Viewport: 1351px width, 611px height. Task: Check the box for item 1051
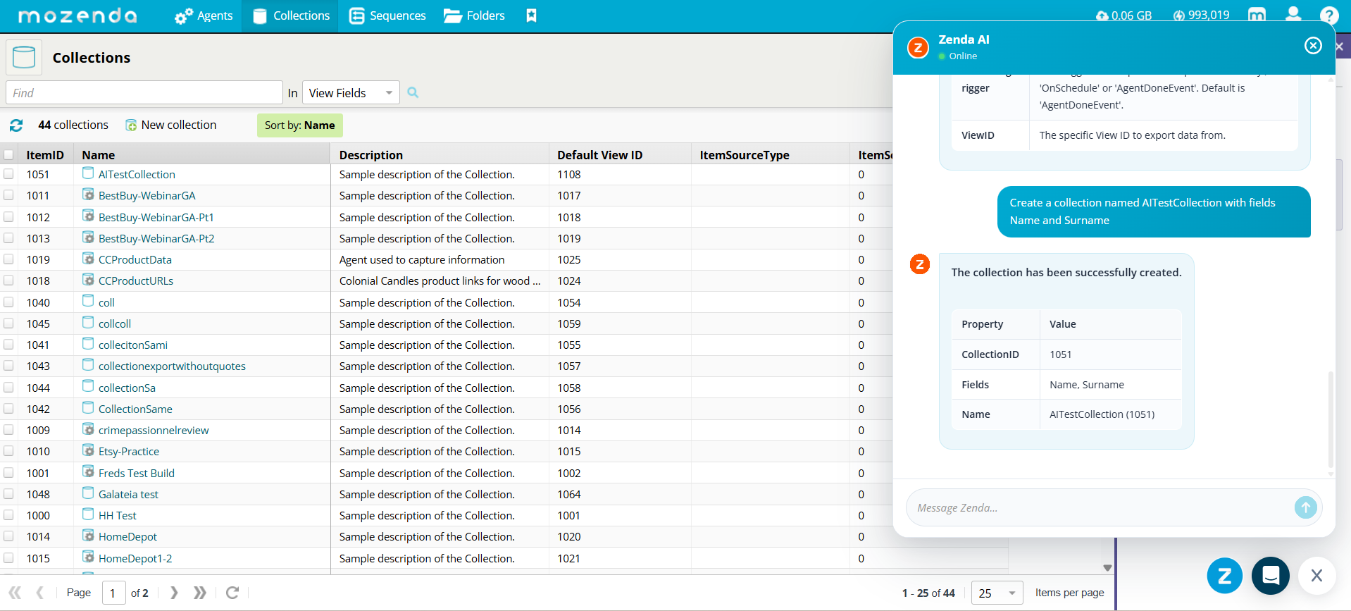tap(8, 174)
